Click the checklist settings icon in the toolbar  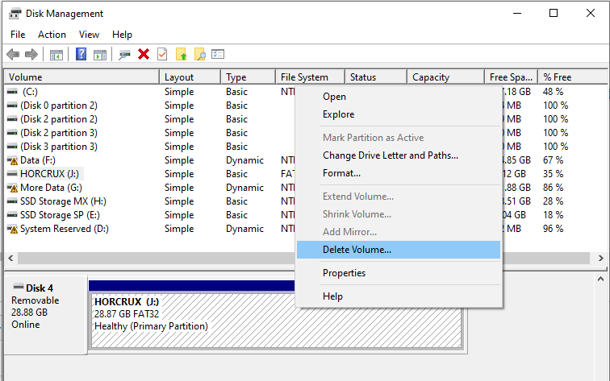(218, 54)
